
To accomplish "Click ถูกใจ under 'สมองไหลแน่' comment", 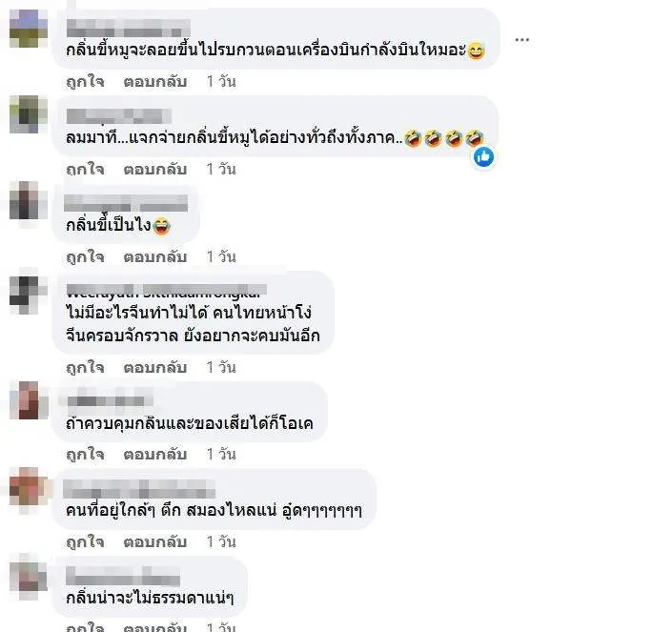I will 85,541.
